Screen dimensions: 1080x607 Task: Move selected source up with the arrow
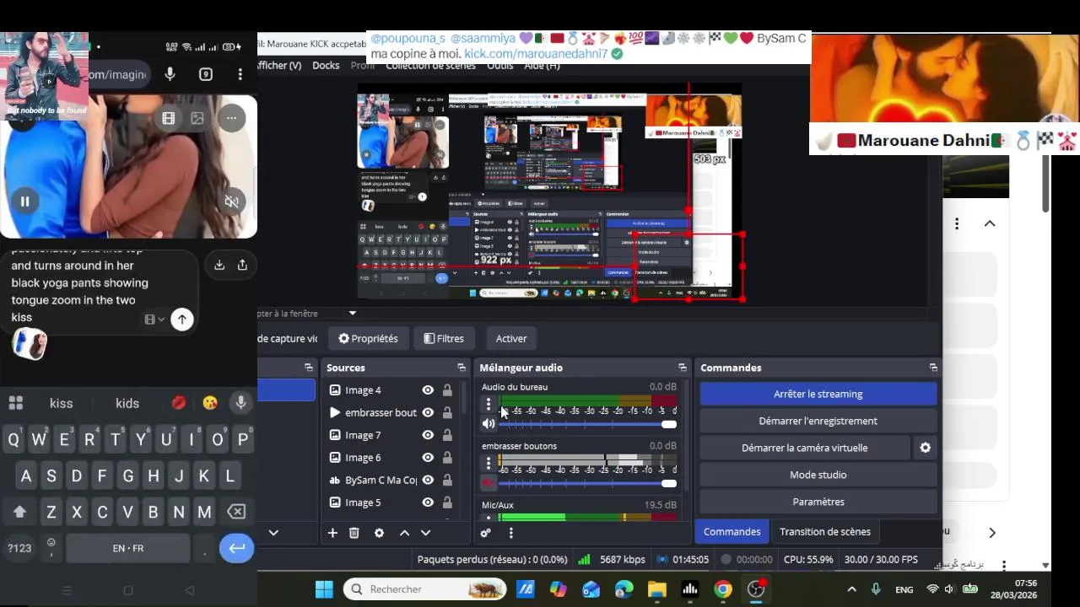pos(404,533)
